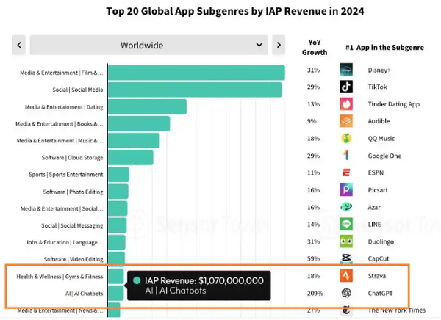Click the ESPN logo icon
Viewport: 441px width, 320px height.
[346, 172]
